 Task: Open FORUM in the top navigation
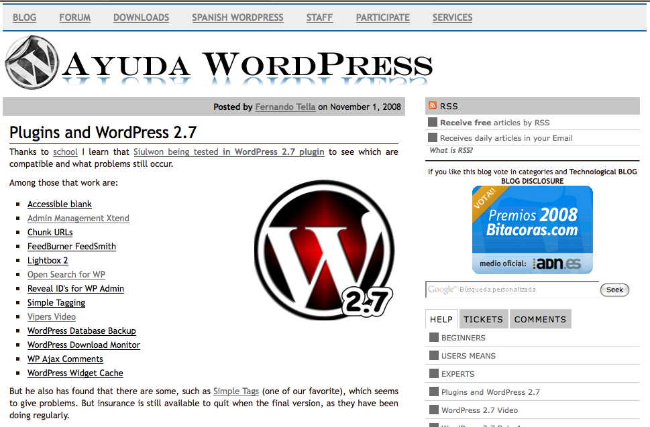(74, 17)
